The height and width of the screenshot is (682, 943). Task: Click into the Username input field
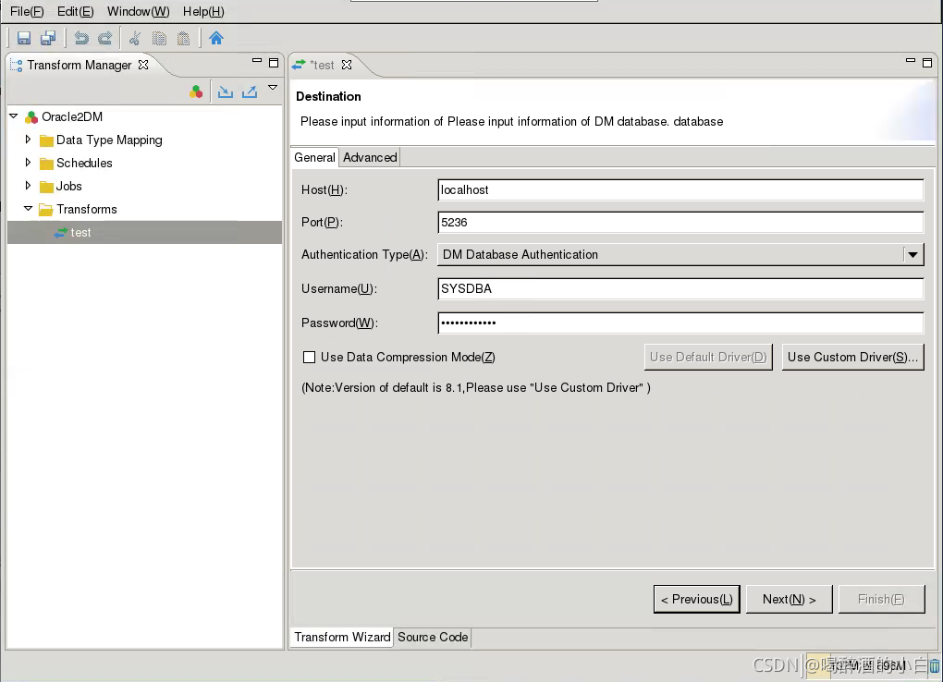(680, 288)
